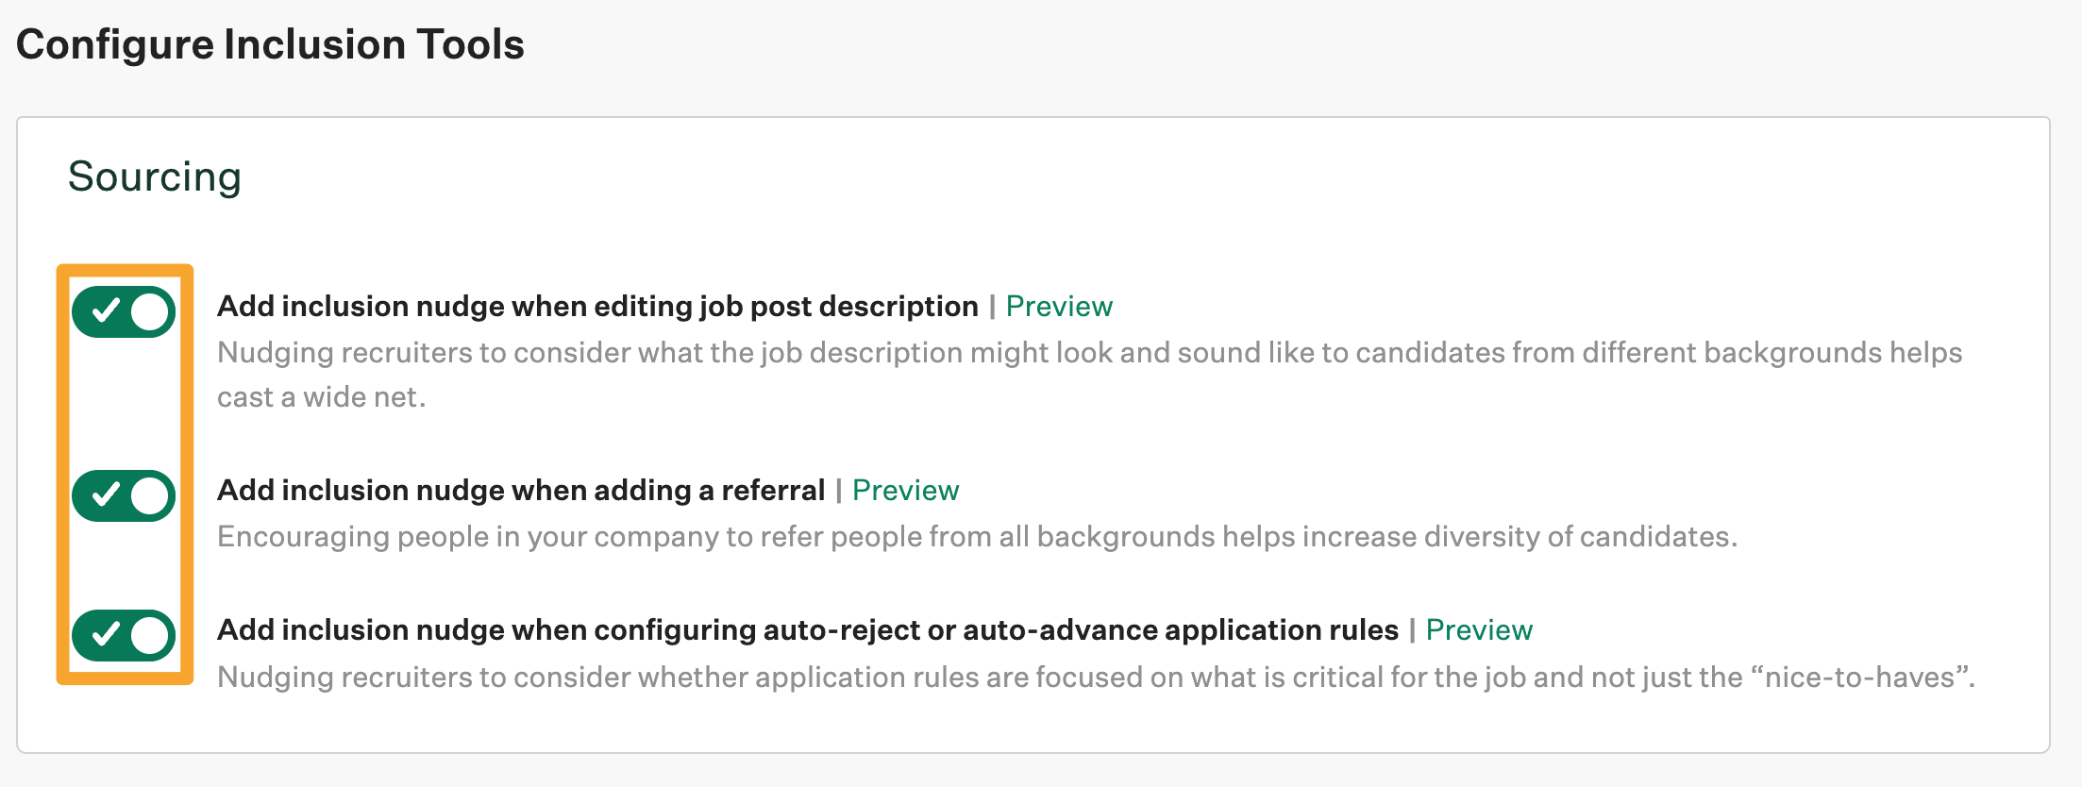
Task: Click white knob of referral toggle
Action: (149, 495)
